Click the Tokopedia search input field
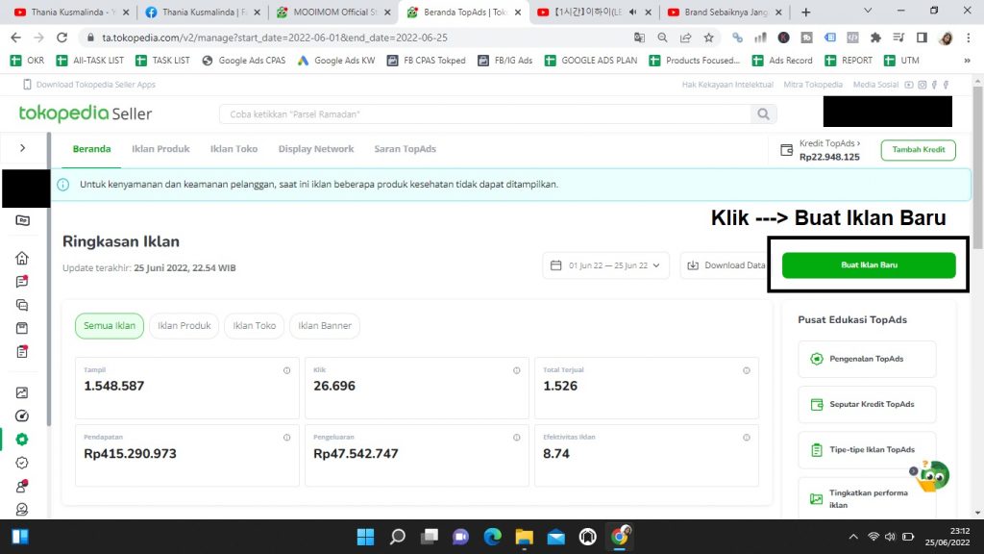Viewport: 984px width, 554px height. pos(485,114)
